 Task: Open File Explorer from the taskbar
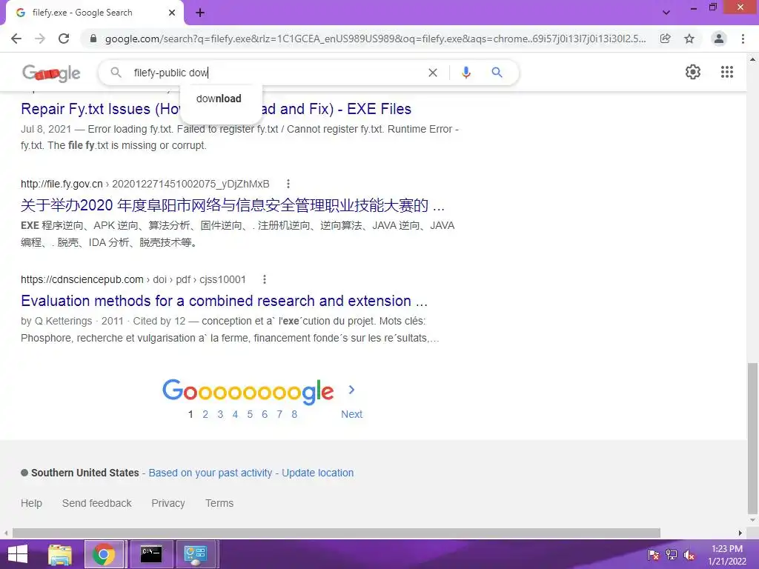click(x=60, y=554)
